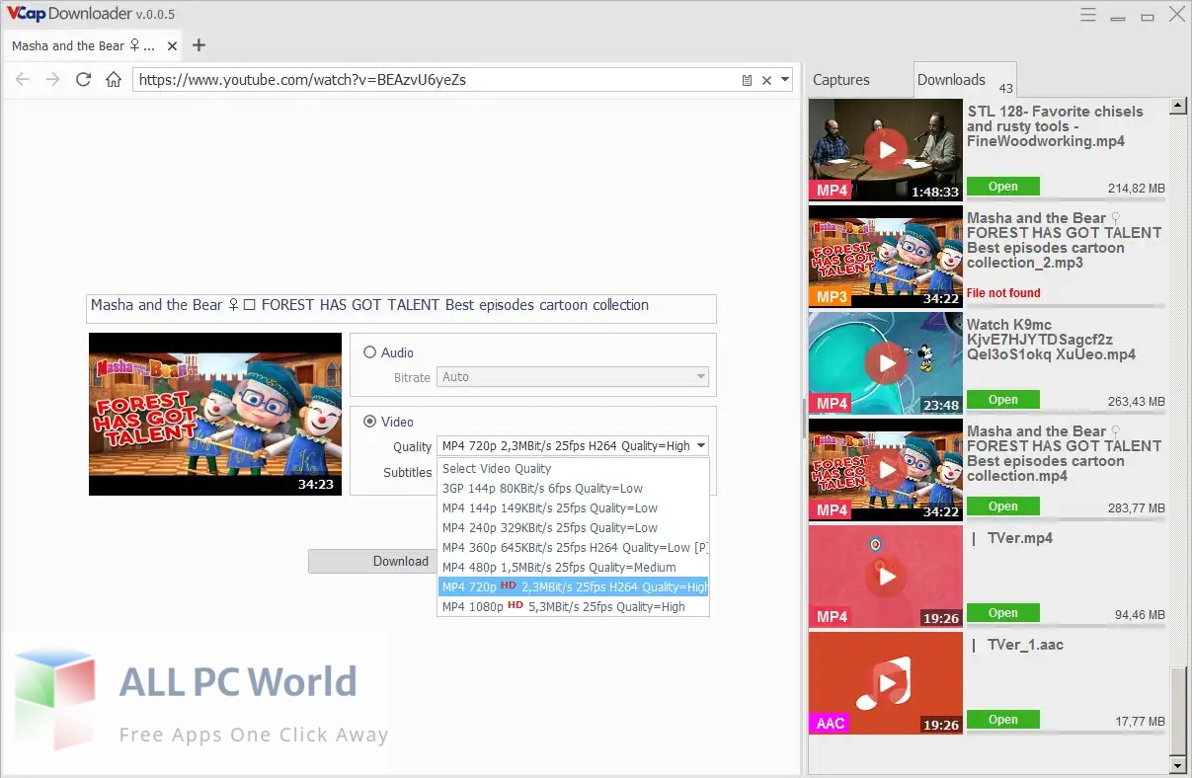This screenshot has width=1192, height=778.
Task: Click the MP4 badge on TVer.mp4 thumbnail
Action: tap(831, 616)
